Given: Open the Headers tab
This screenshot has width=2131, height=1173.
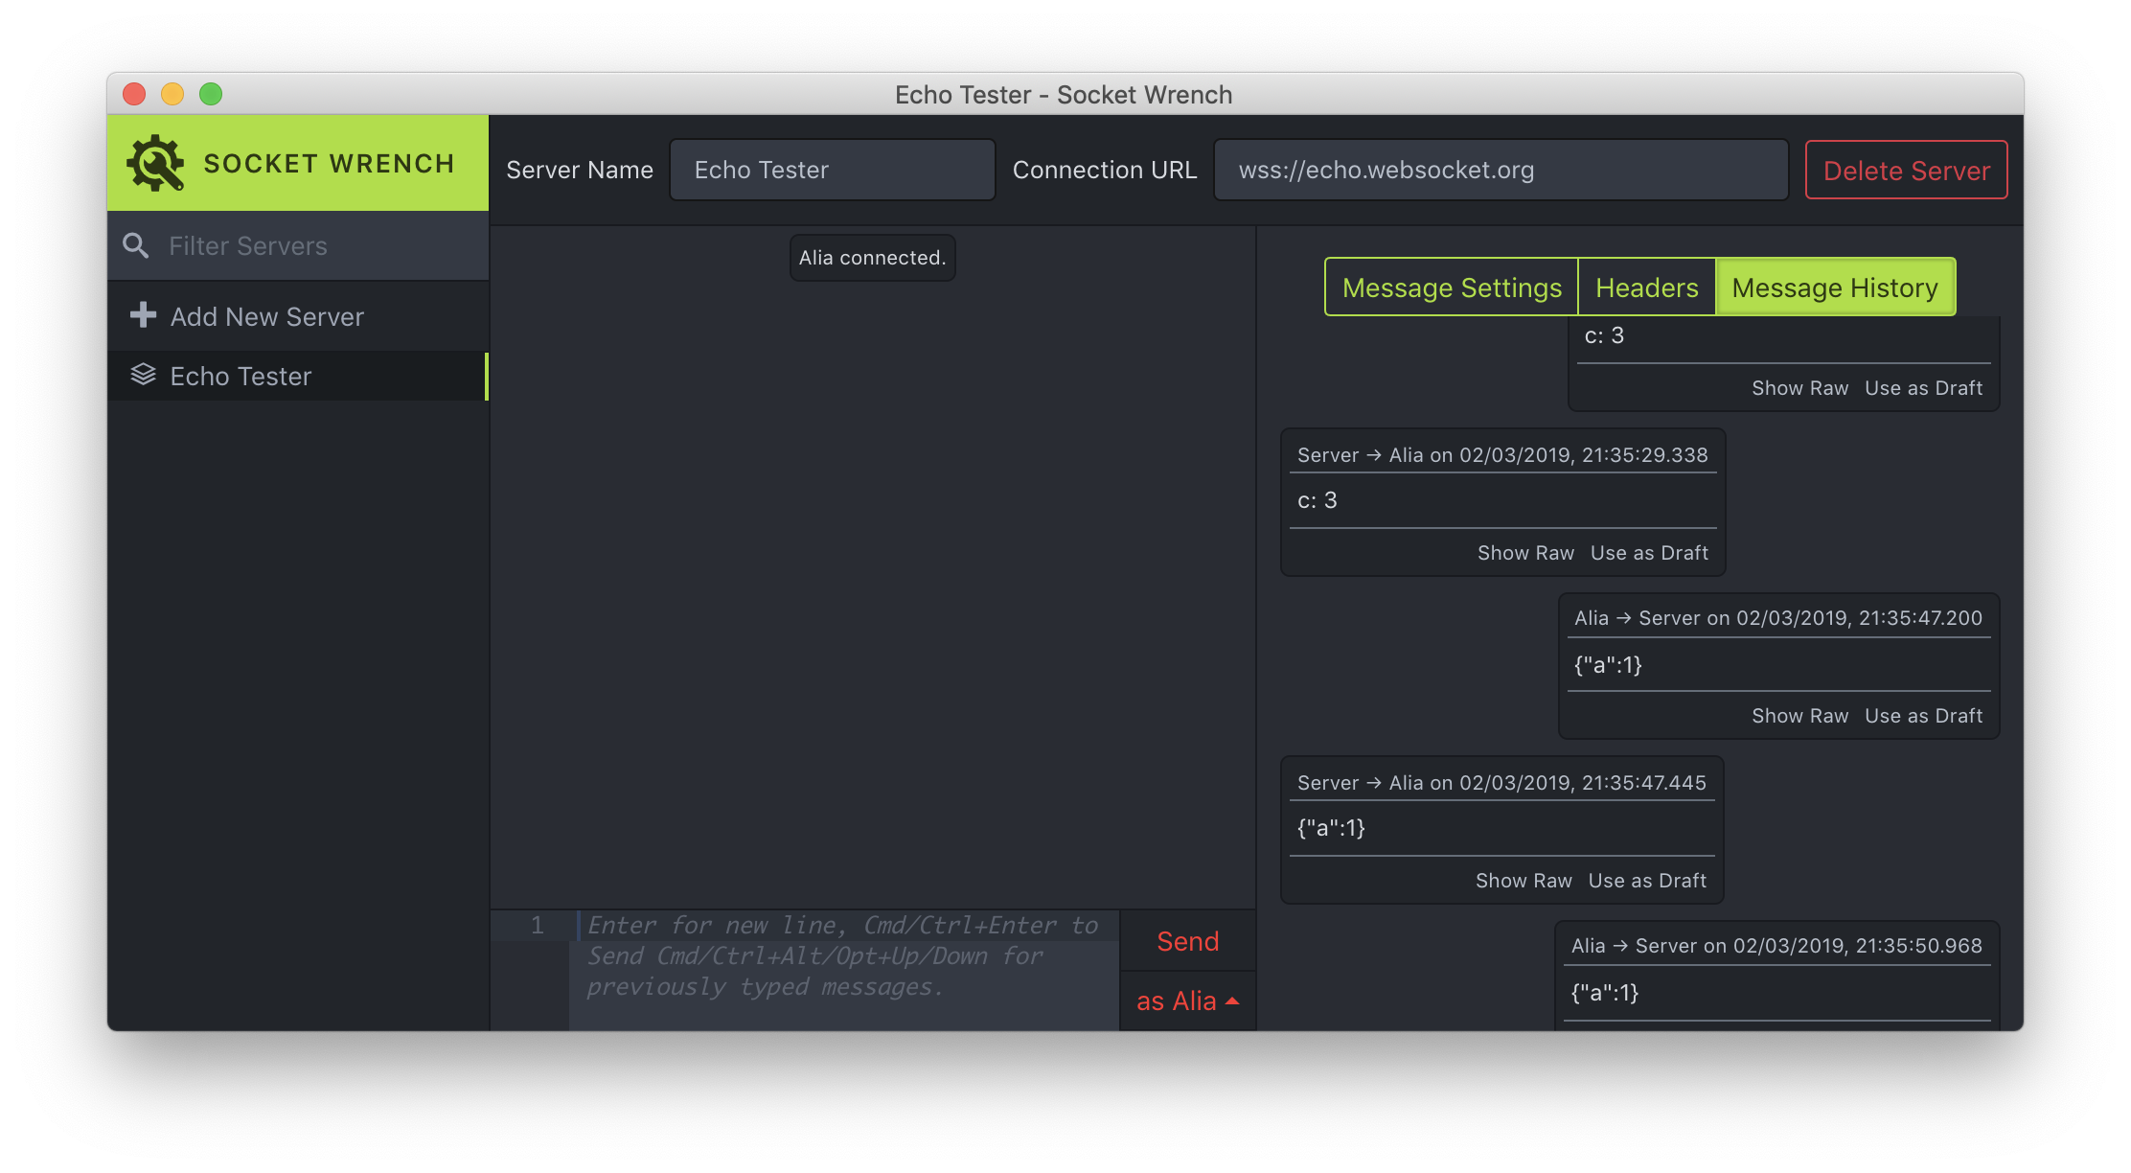Looking at the screenshot, I should point(1646,287).
